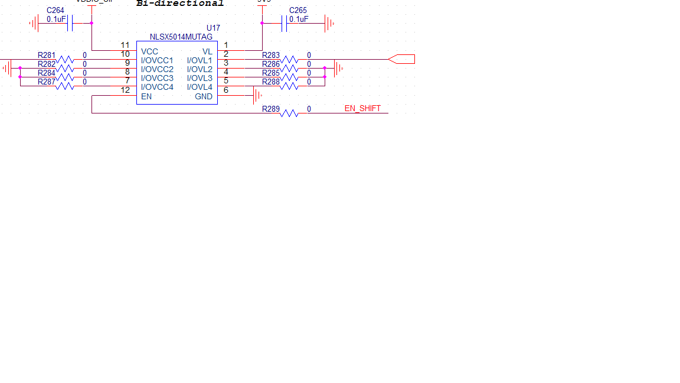
Task: Click the I/OVCC4 pin name
Action: click(x=157, y=87)
